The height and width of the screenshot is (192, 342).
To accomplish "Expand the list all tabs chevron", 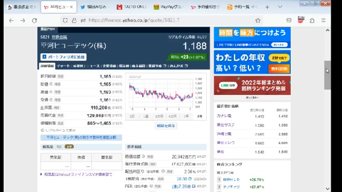I will 280,7.
